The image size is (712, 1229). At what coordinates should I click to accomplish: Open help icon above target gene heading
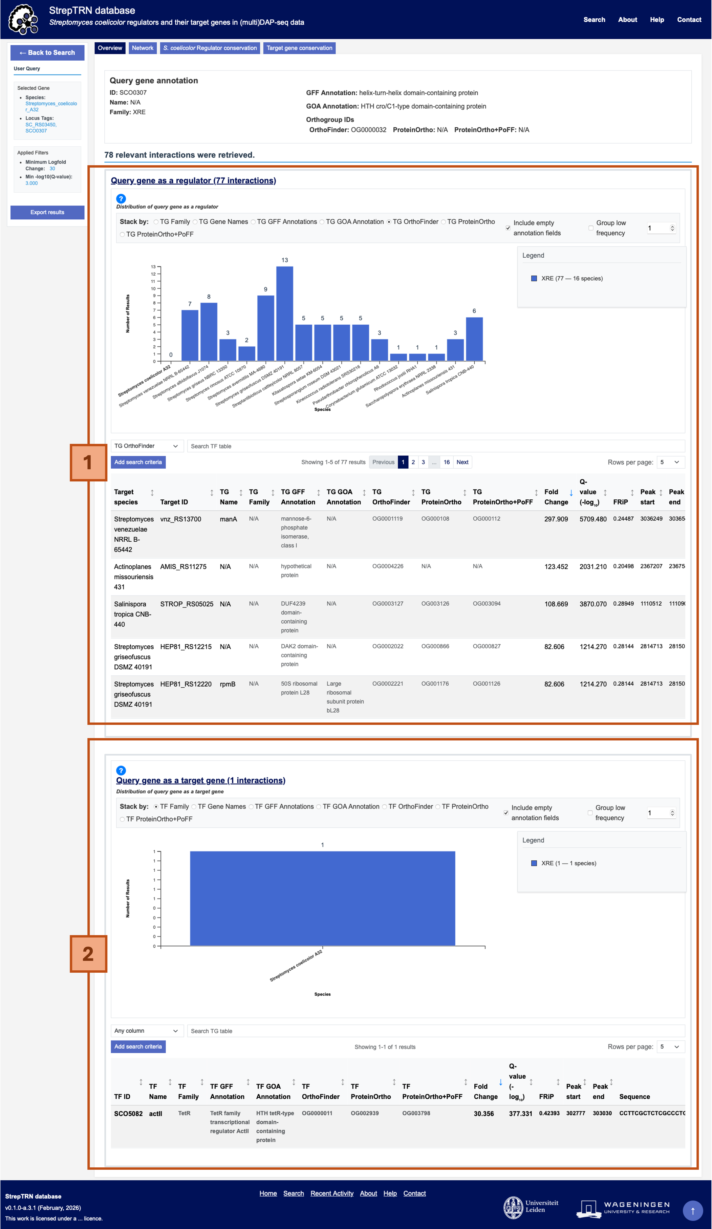point(121,770)
